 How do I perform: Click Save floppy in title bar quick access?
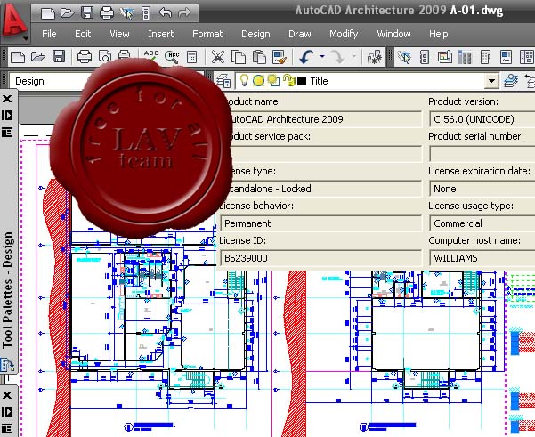(x=87, y=13)
